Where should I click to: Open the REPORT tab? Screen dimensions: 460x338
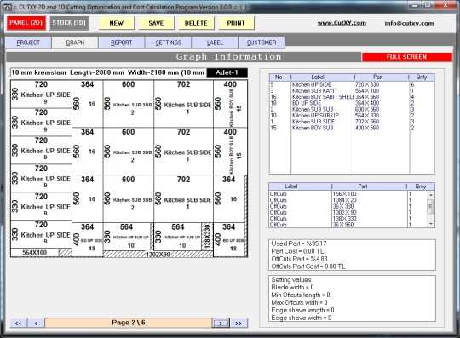tap(122, 43)
